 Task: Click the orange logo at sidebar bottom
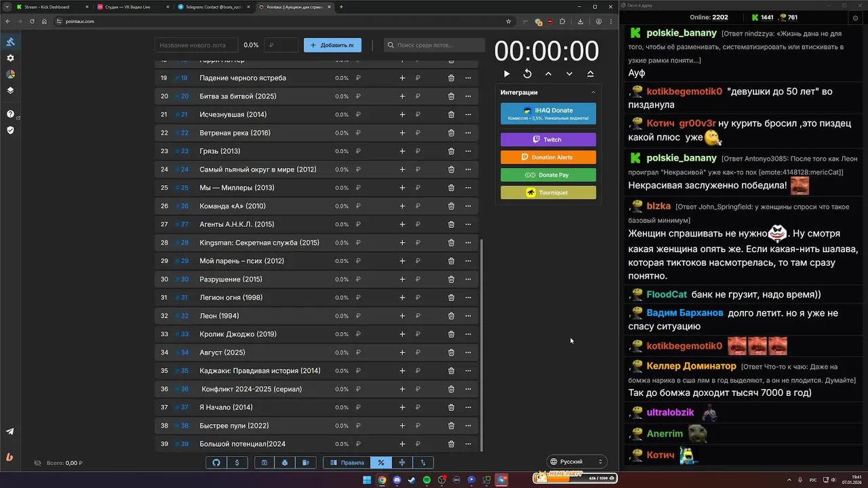(10, 457)
